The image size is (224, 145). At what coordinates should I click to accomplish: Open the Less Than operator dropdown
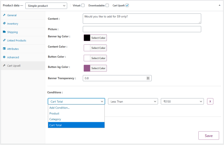[x=133, y=101]
